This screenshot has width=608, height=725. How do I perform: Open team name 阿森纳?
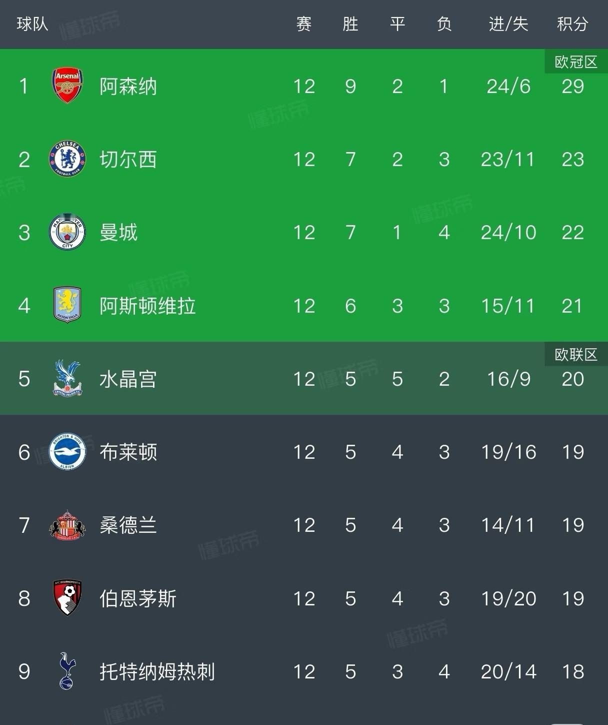point(128,86)
